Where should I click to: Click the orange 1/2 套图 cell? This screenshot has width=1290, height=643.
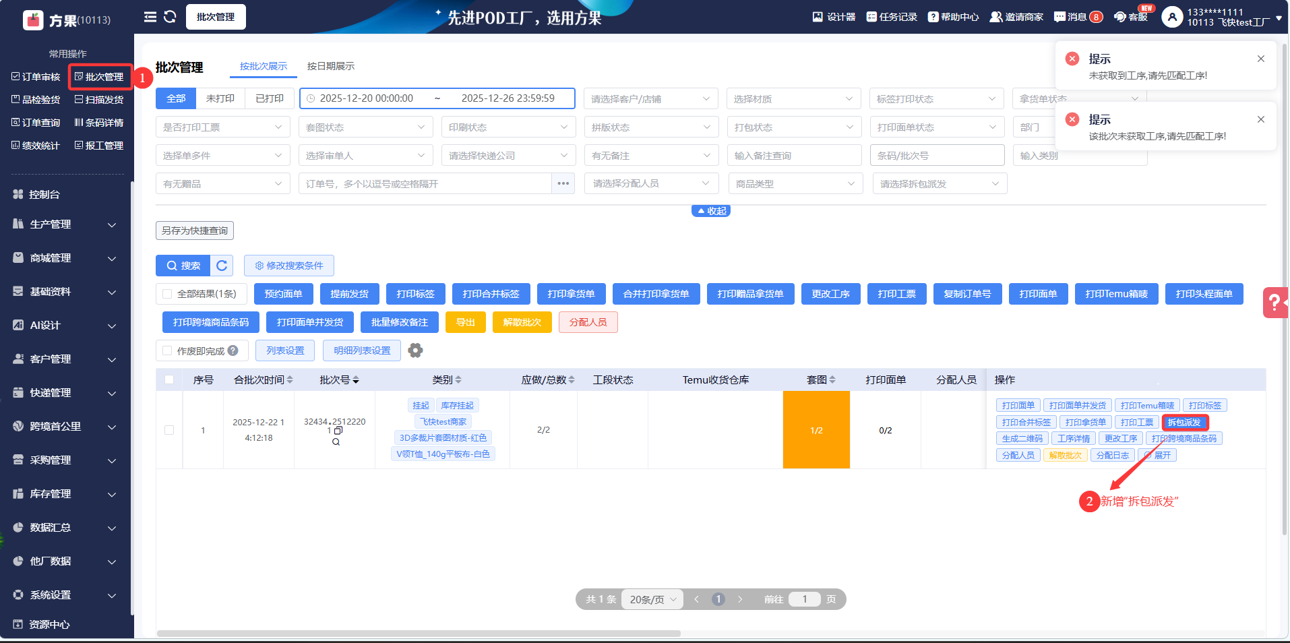pyautogui.click(x=816, y=430)
